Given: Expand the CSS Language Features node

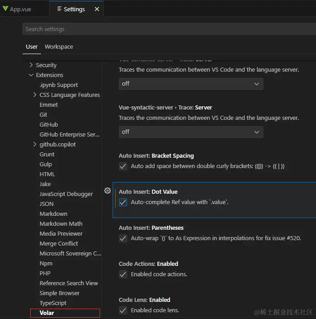Looking at the screenshot, I should pos(35,95).
